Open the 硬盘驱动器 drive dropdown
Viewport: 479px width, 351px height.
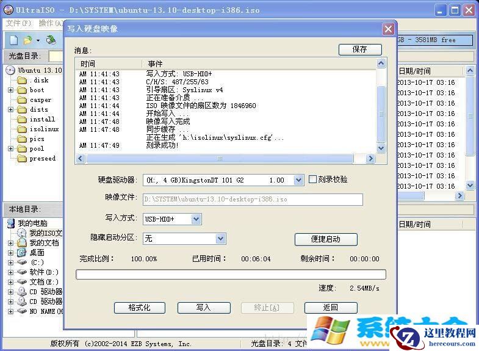point(298,180)
